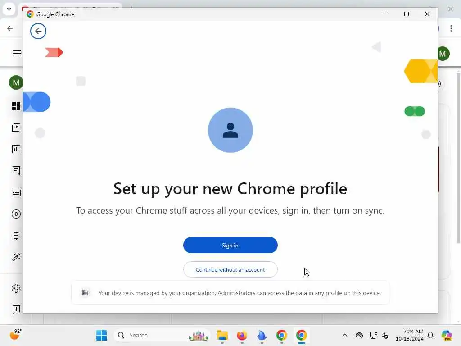Open Customization wand icon in the background sidebar
461x346 pixels.
[x=16, y=257]
